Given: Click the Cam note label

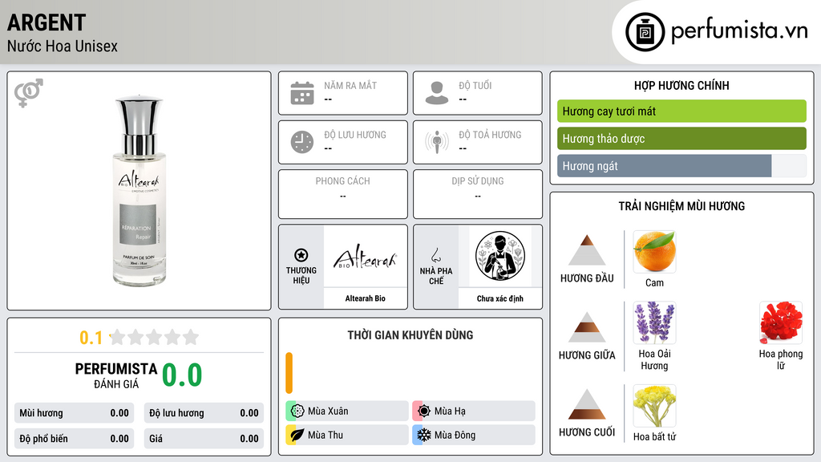Looking at the screenshot, I should [654, 283].
